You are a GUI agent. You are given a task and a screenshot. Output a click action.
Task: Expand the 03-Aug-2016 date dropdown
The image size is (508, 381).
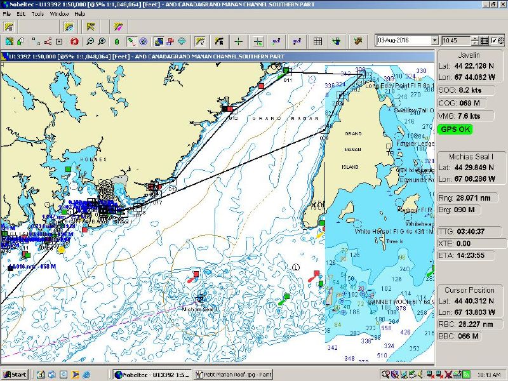434,41
